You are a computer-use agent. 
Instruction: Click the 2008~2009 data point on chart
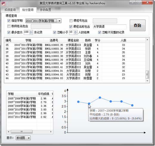(100, 98)
